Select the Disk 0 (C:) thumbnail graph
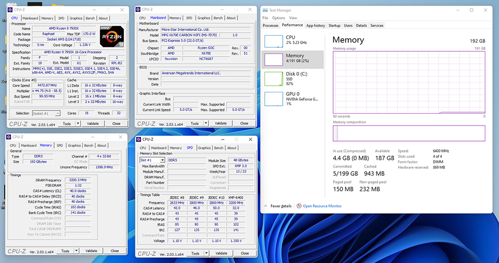The width and height of the screenshot is (499, 263). click(273, 79)
